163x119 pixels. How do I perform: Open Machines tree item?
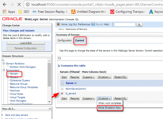pyautogui.click(x=15, y=91)
